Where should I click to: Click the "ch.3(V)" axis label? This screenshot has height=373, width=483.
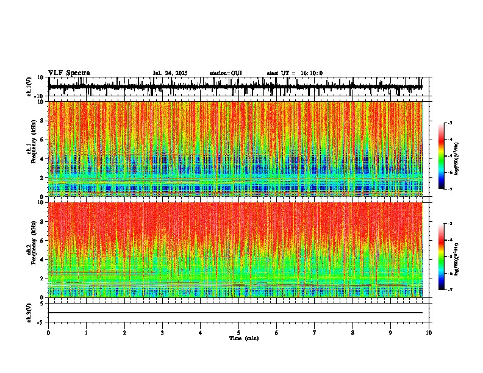[29, 313]
